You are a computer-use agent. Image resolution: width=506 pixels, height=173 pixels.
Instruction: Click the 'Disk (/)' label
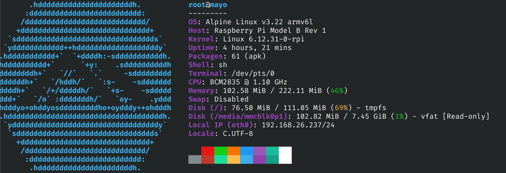206,108
